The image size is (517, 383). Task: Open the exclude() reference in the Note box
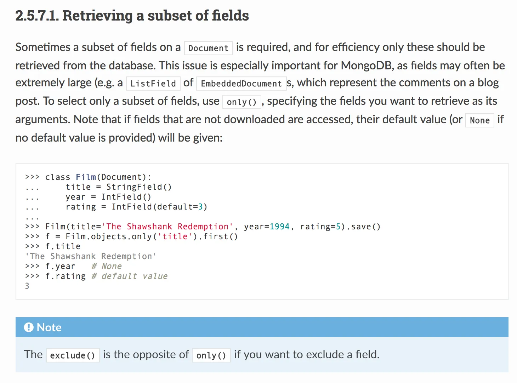(x=73, y=355)
